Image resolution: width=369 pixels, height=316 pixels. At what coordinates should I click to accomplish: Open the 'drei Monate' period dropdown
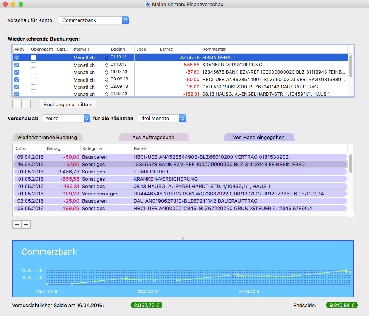[162, 118]
